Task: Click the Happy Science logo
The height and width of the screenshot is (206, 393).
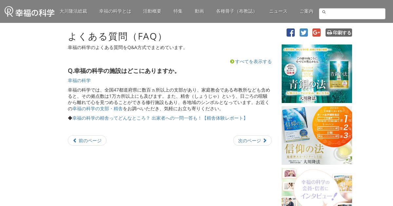Action: (29, 12)
